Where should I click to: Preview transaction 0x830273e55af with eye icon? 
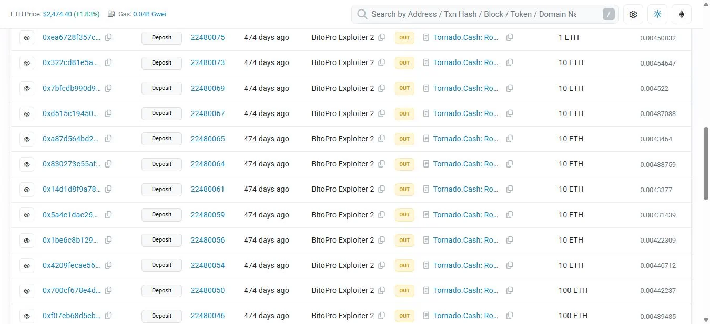(x=27, y=164)
